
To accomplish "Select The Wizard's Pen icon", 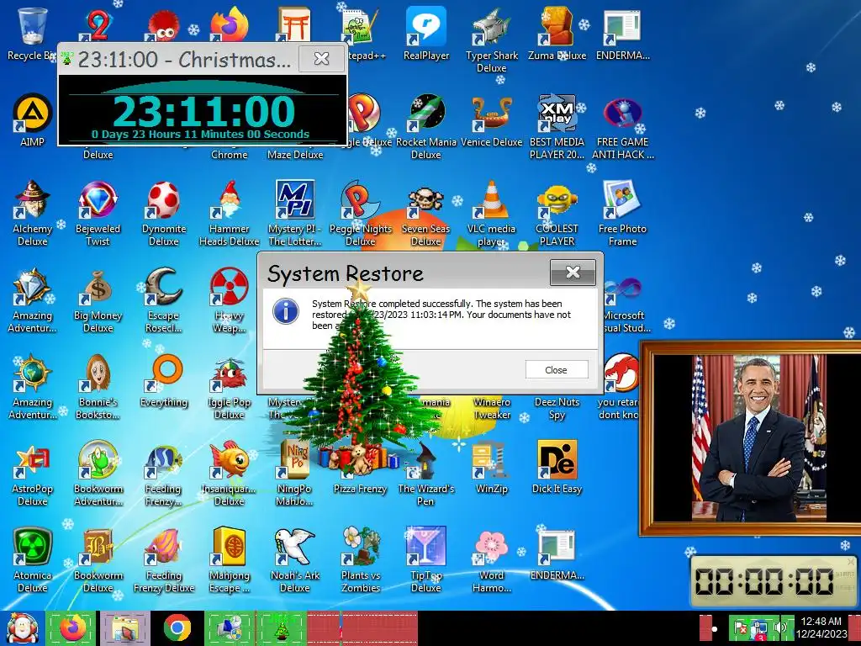I will pos(426,474).
